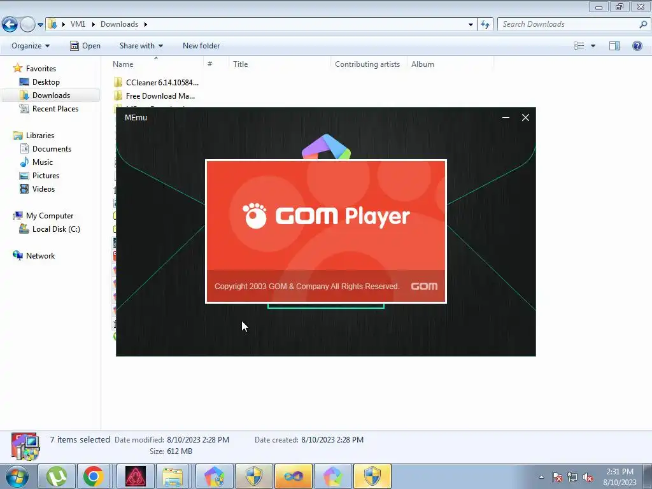Click the Downloads breadcrumb in address bar
This screenshot has height=489, width=652.
[x=119, y=24]
